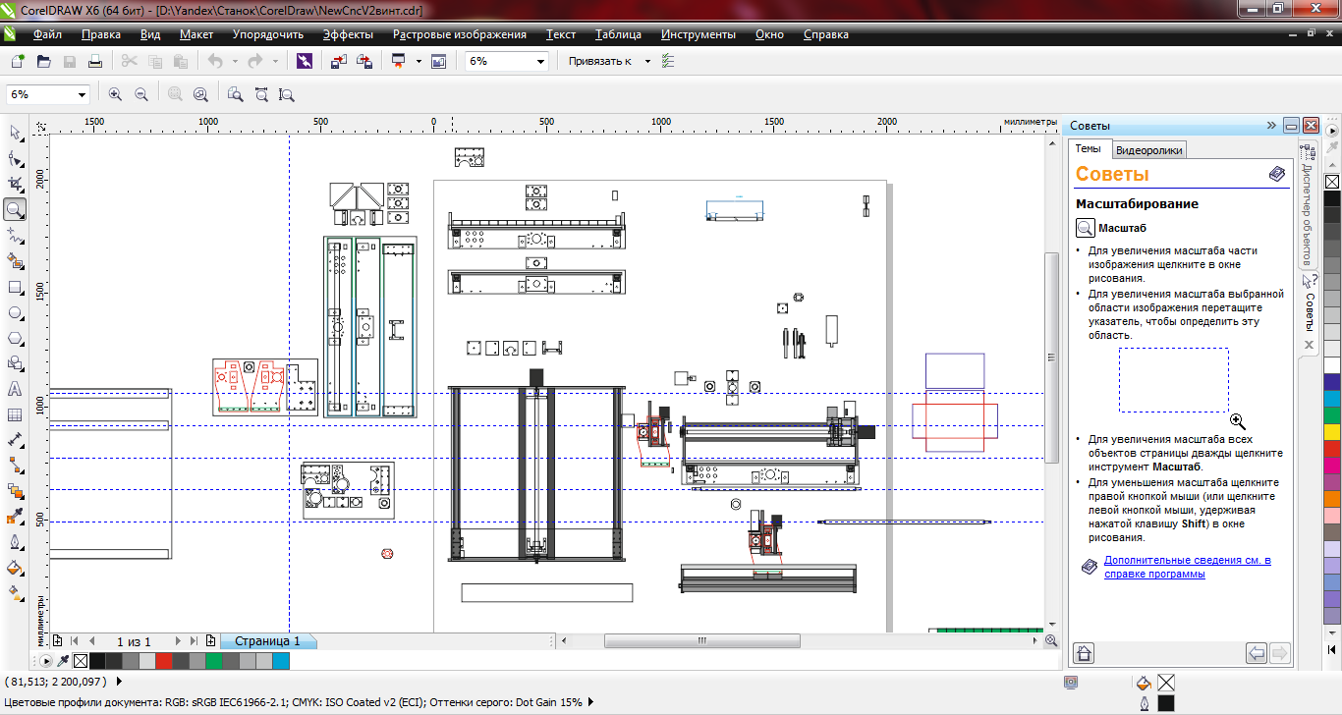Expand the cursor coordinates status arrow
Viewport: 1342px width, 715px height.
(120, 681)
